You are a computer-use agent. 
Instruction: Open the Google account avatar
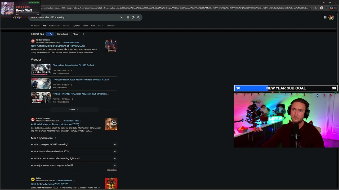[331, 17]
